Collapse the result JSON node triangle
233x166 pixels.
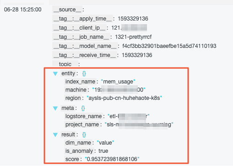click(55, 135)
